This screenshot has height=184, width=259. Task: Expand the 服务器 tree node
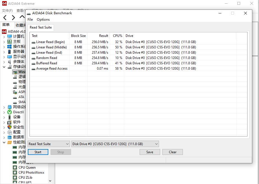(4, 52)
